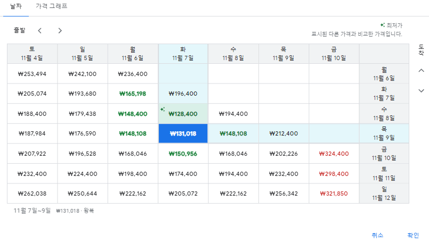
Task: Click the 월 11월 6일 departure column header
Action: (x=133, y=54)
